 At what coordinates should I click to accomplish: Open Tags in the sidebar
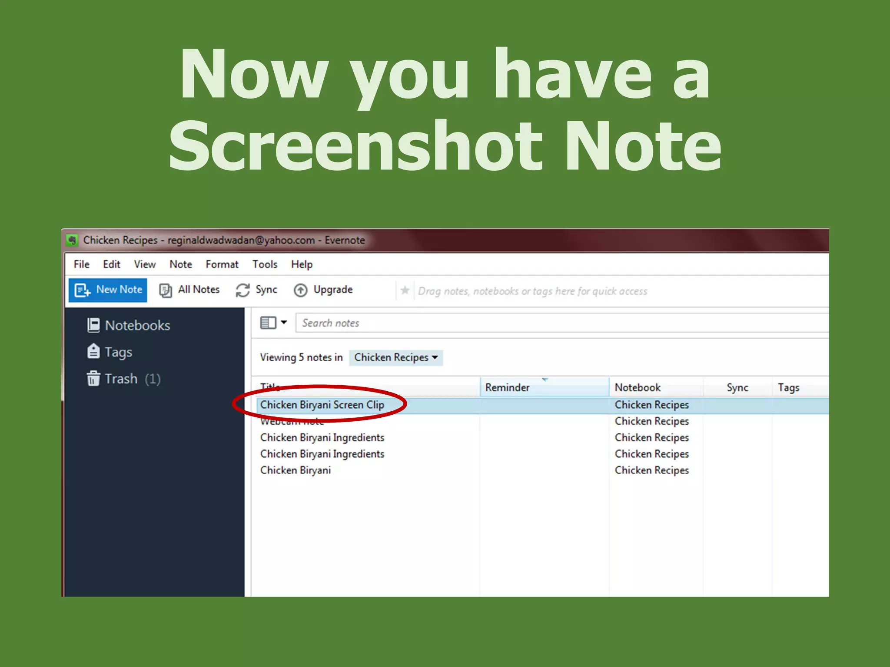pyautogui.click(x=118, y=352)
